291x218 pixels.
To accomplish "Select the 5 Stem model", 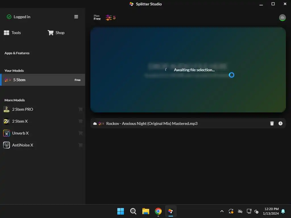I will pyautogui.click(x=43, y=80).
